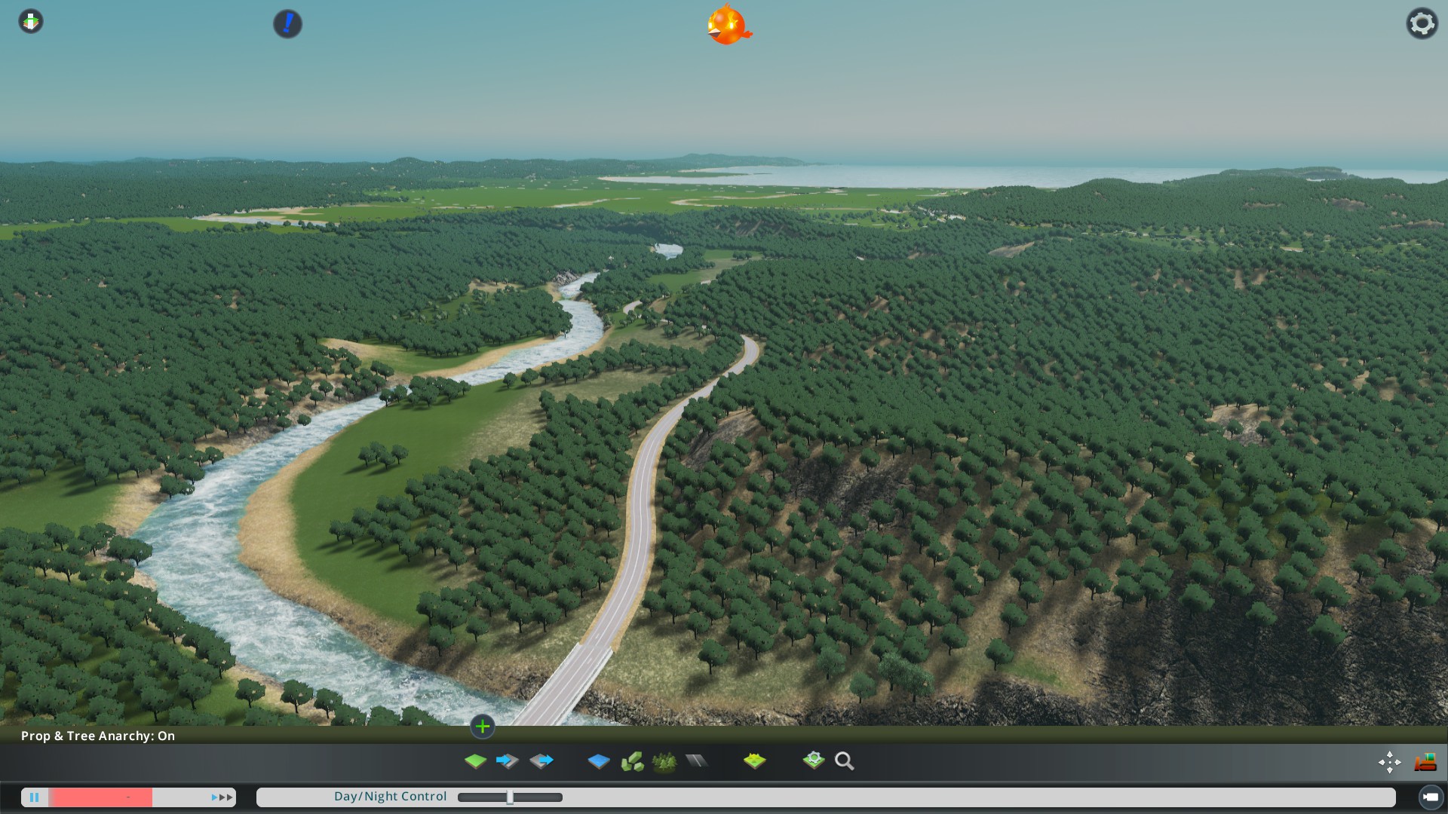Change simulation speed with arrow button
The height and width of the screenshot is (814, 1448).
[222, 797]
